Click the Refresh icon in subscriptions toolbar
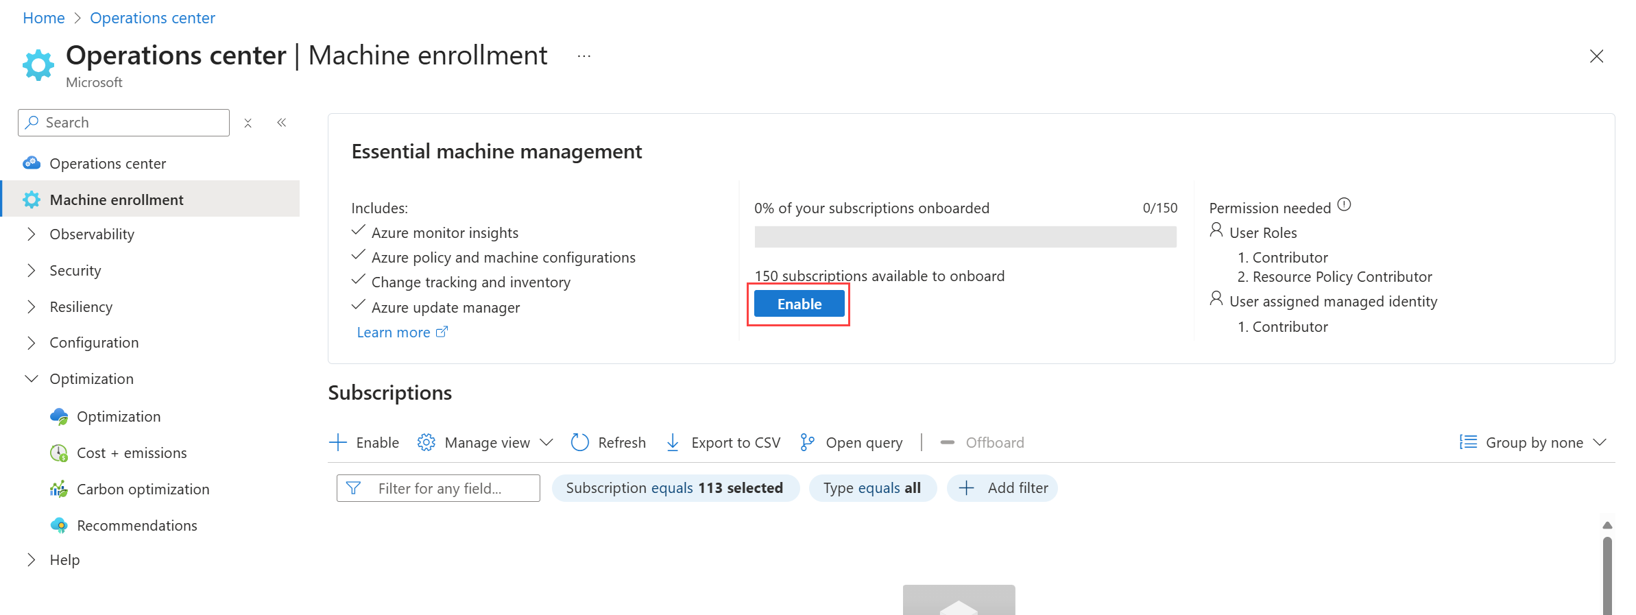 (x=580, y=443)
